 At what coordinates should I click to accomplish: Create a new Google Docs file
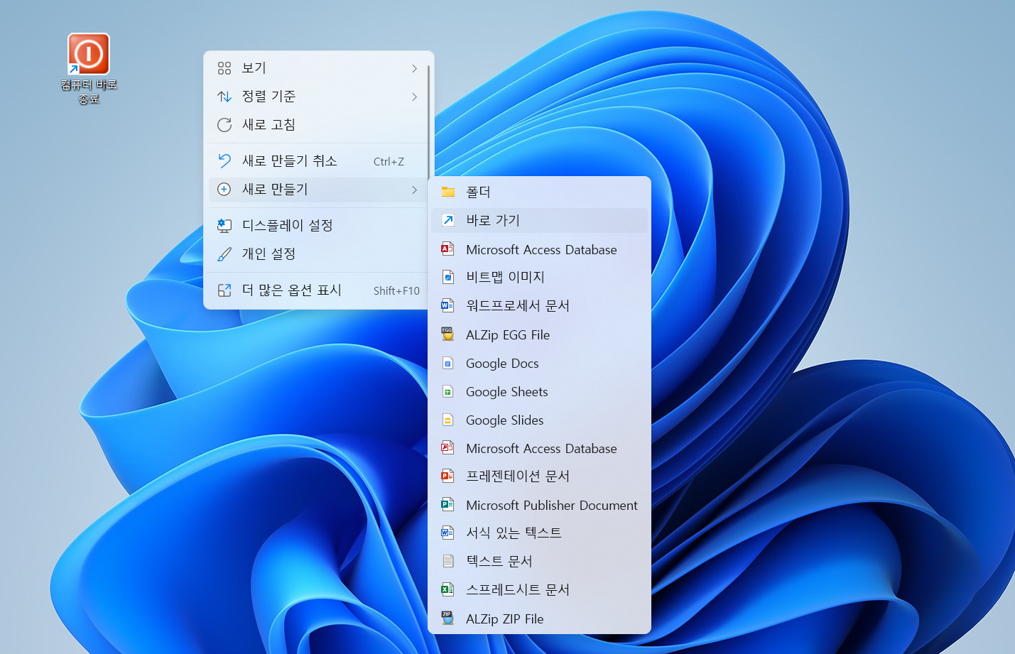click(539, 363)
